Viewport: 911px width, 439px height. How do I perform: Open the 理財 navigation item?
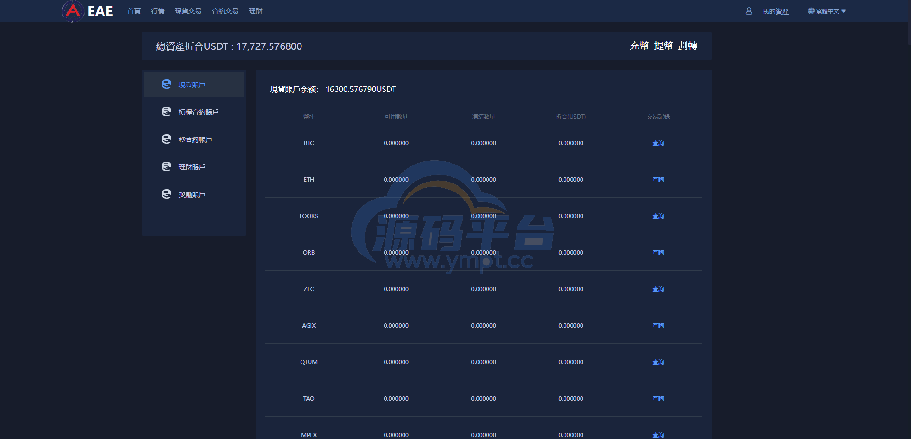coord(255,11)
